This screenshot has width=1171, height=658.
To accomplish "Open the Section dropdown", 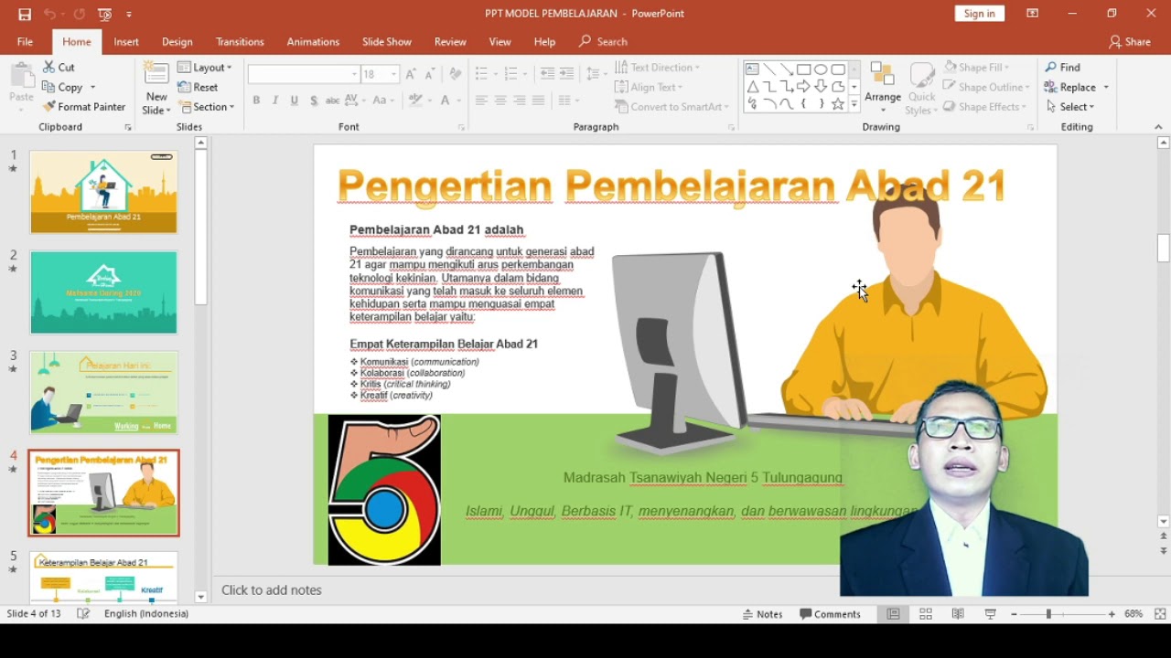I will click(206, 107).
